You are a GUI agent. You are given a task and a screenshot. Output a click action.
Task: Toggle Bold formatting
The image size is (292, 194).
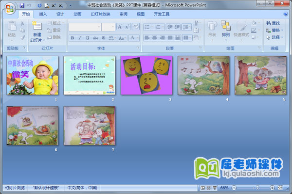coord(73,38)
